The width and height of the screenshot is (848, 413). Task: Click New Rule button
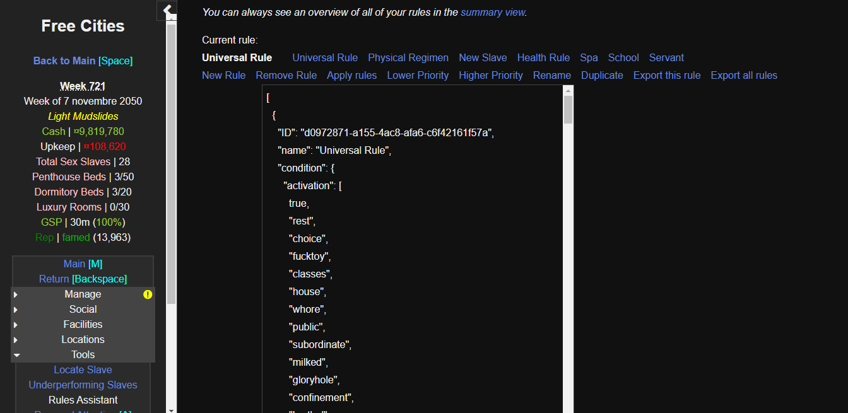click(223, 76)
